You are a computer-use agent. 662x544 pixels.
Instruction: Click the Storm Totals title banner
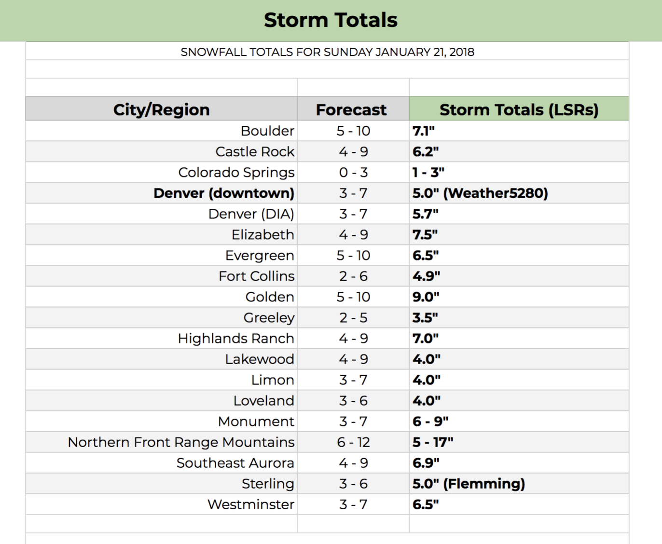(331, 20)
